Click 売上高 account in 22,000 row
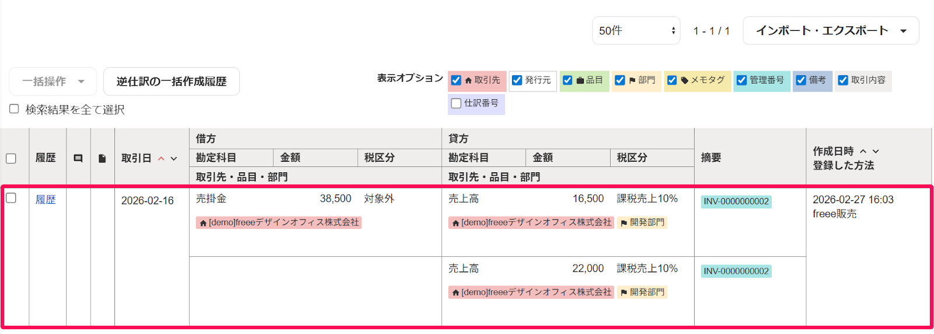This screenshot has height=334, width=934. tap(463, 268)
